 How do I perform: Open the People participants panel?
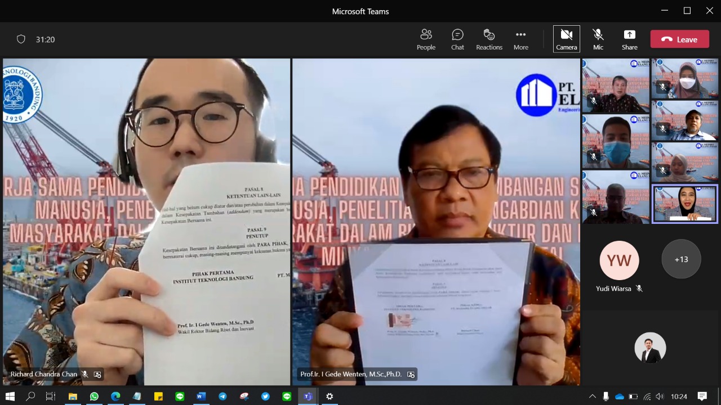point(426,39)
